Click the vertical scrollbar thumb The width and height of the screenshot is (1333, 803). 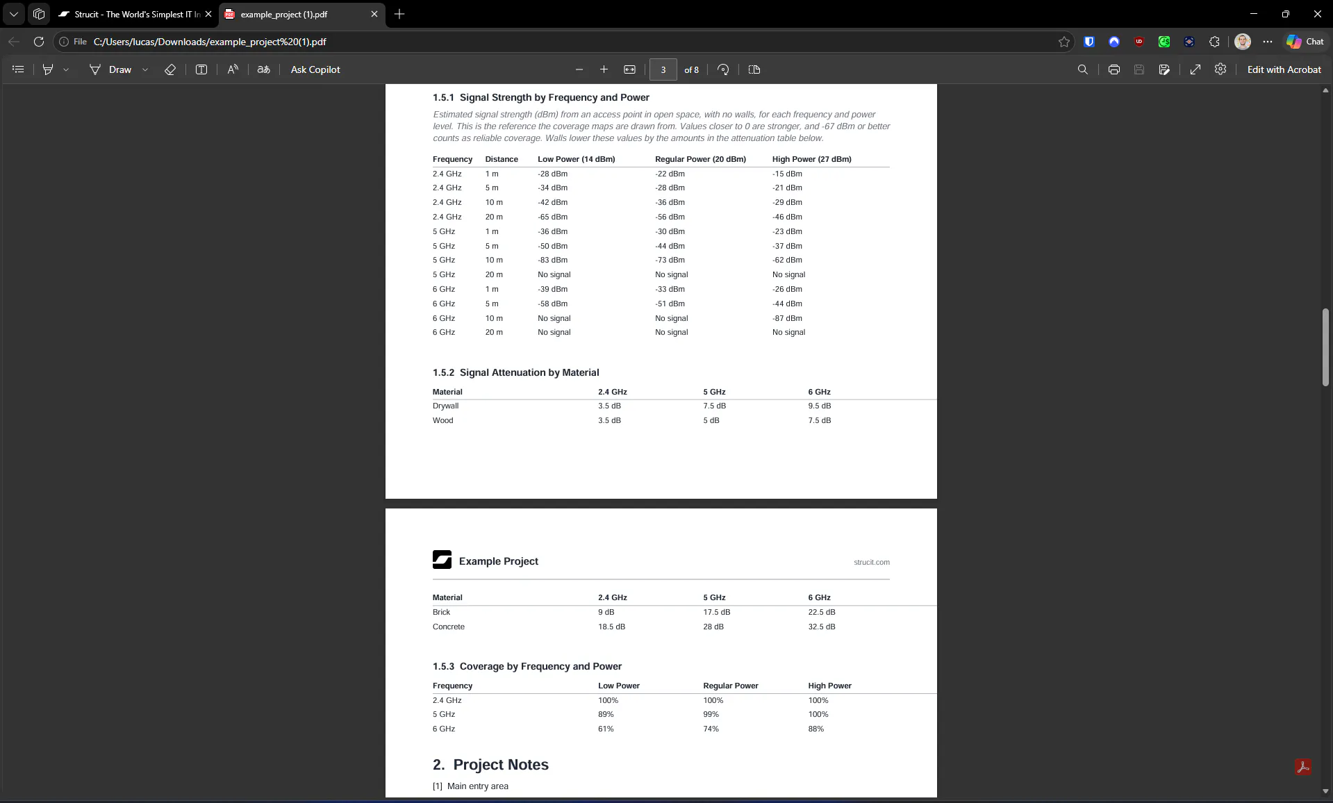coord(1325,347)
